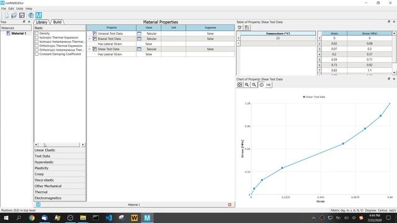
Task: Expand the Thermal category
Action: [60, 192]
